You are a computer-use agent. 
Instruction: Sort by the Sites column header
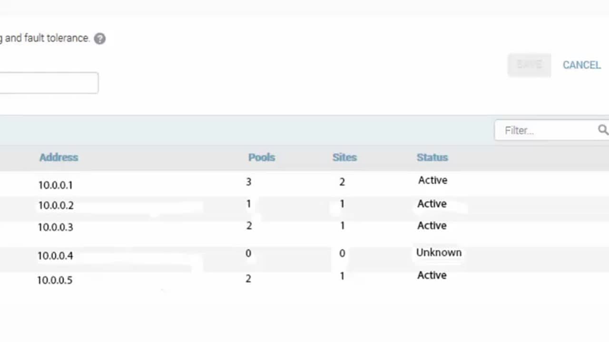point(344,157)
